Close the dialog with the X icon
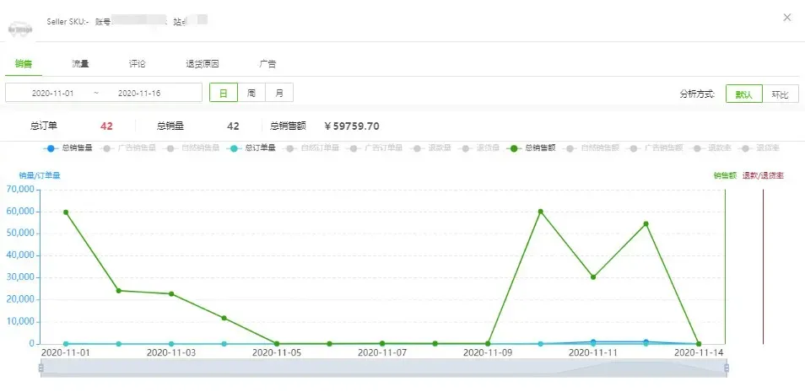Image resolution: width=805 pixels, height=392 pixels. pyautogui.click(x=786, y=17)
